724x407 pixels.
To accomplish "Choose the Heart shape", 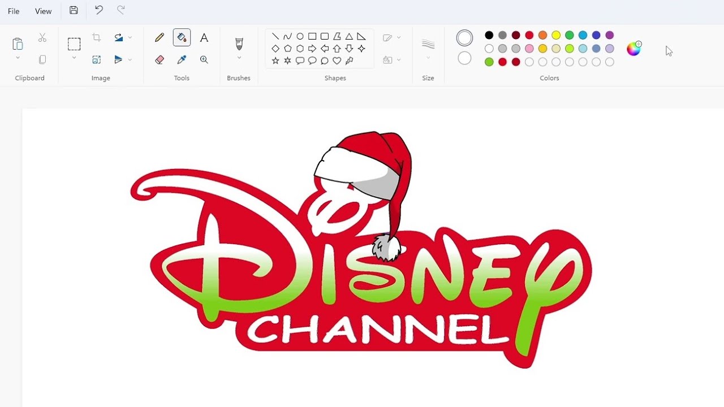I will [x=337, y=60].
